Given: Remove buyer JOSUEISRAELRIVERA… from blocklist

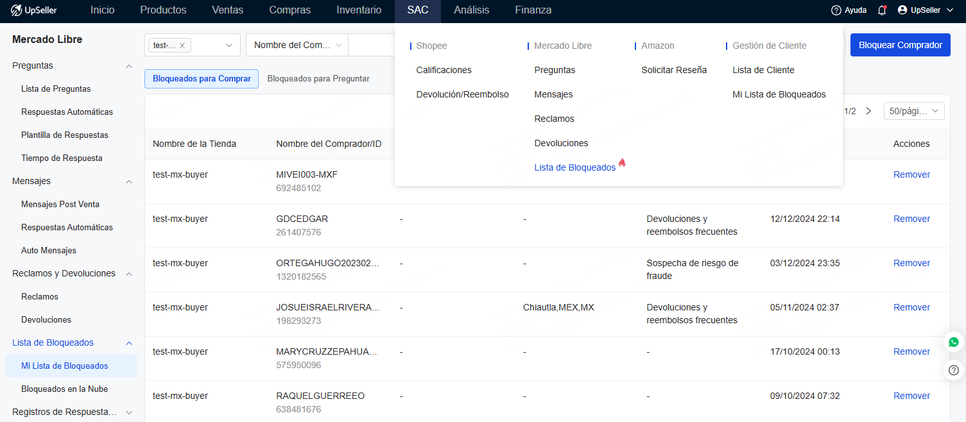Looking at the screenshot, I should [x=911, y=307].
